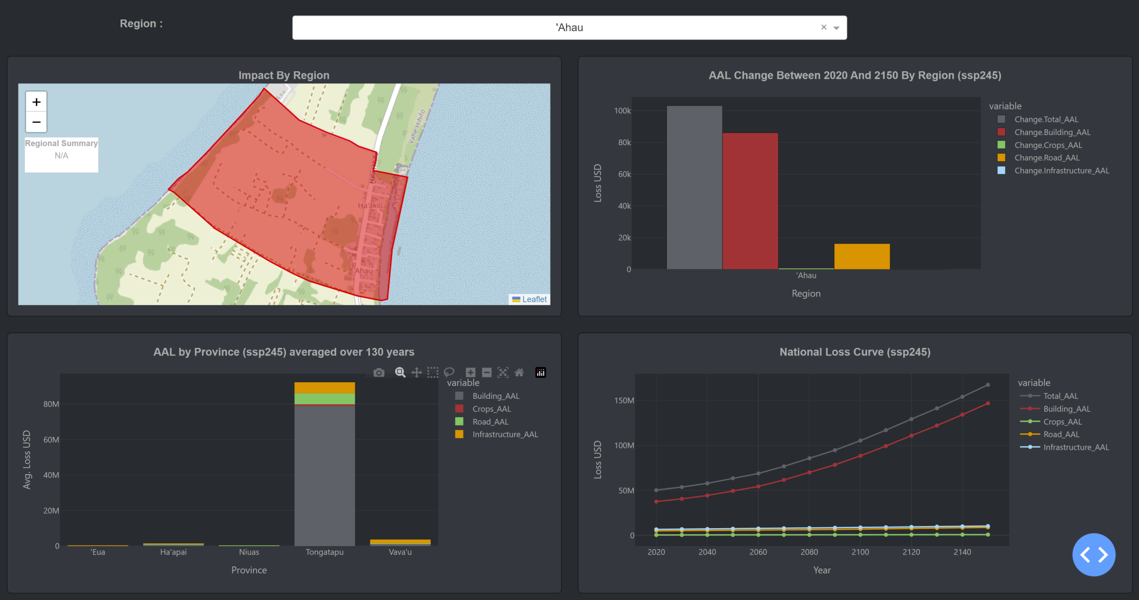The height and width of the screenshot is (600, 1139).
Task: Click the 2100 year tick label
Action: (860, 552)
